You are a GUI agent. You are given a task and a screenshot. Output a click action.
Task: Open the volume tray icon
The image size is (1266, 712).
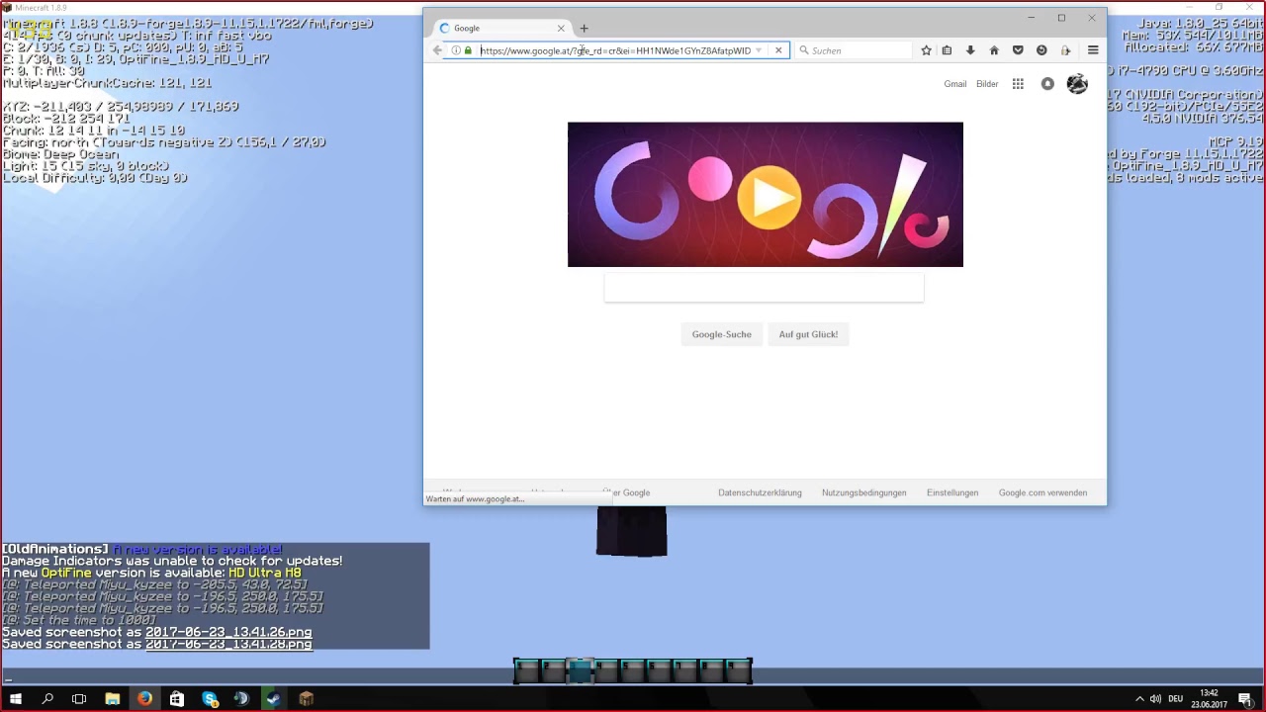point(1155,699)
